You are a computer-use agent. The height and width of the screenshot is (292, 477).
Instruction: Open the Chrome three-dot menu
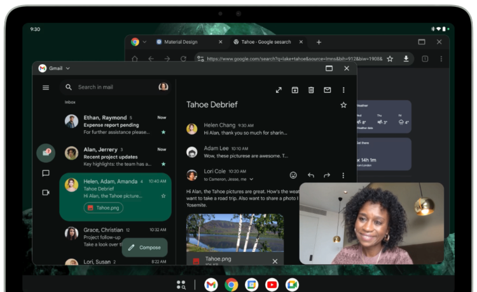(441, 59)
